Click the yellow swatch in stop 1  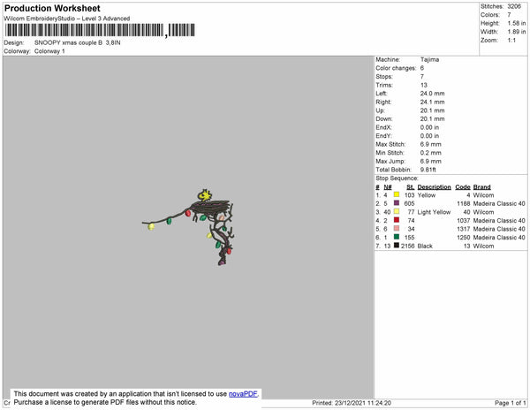[x=397, y=194]
